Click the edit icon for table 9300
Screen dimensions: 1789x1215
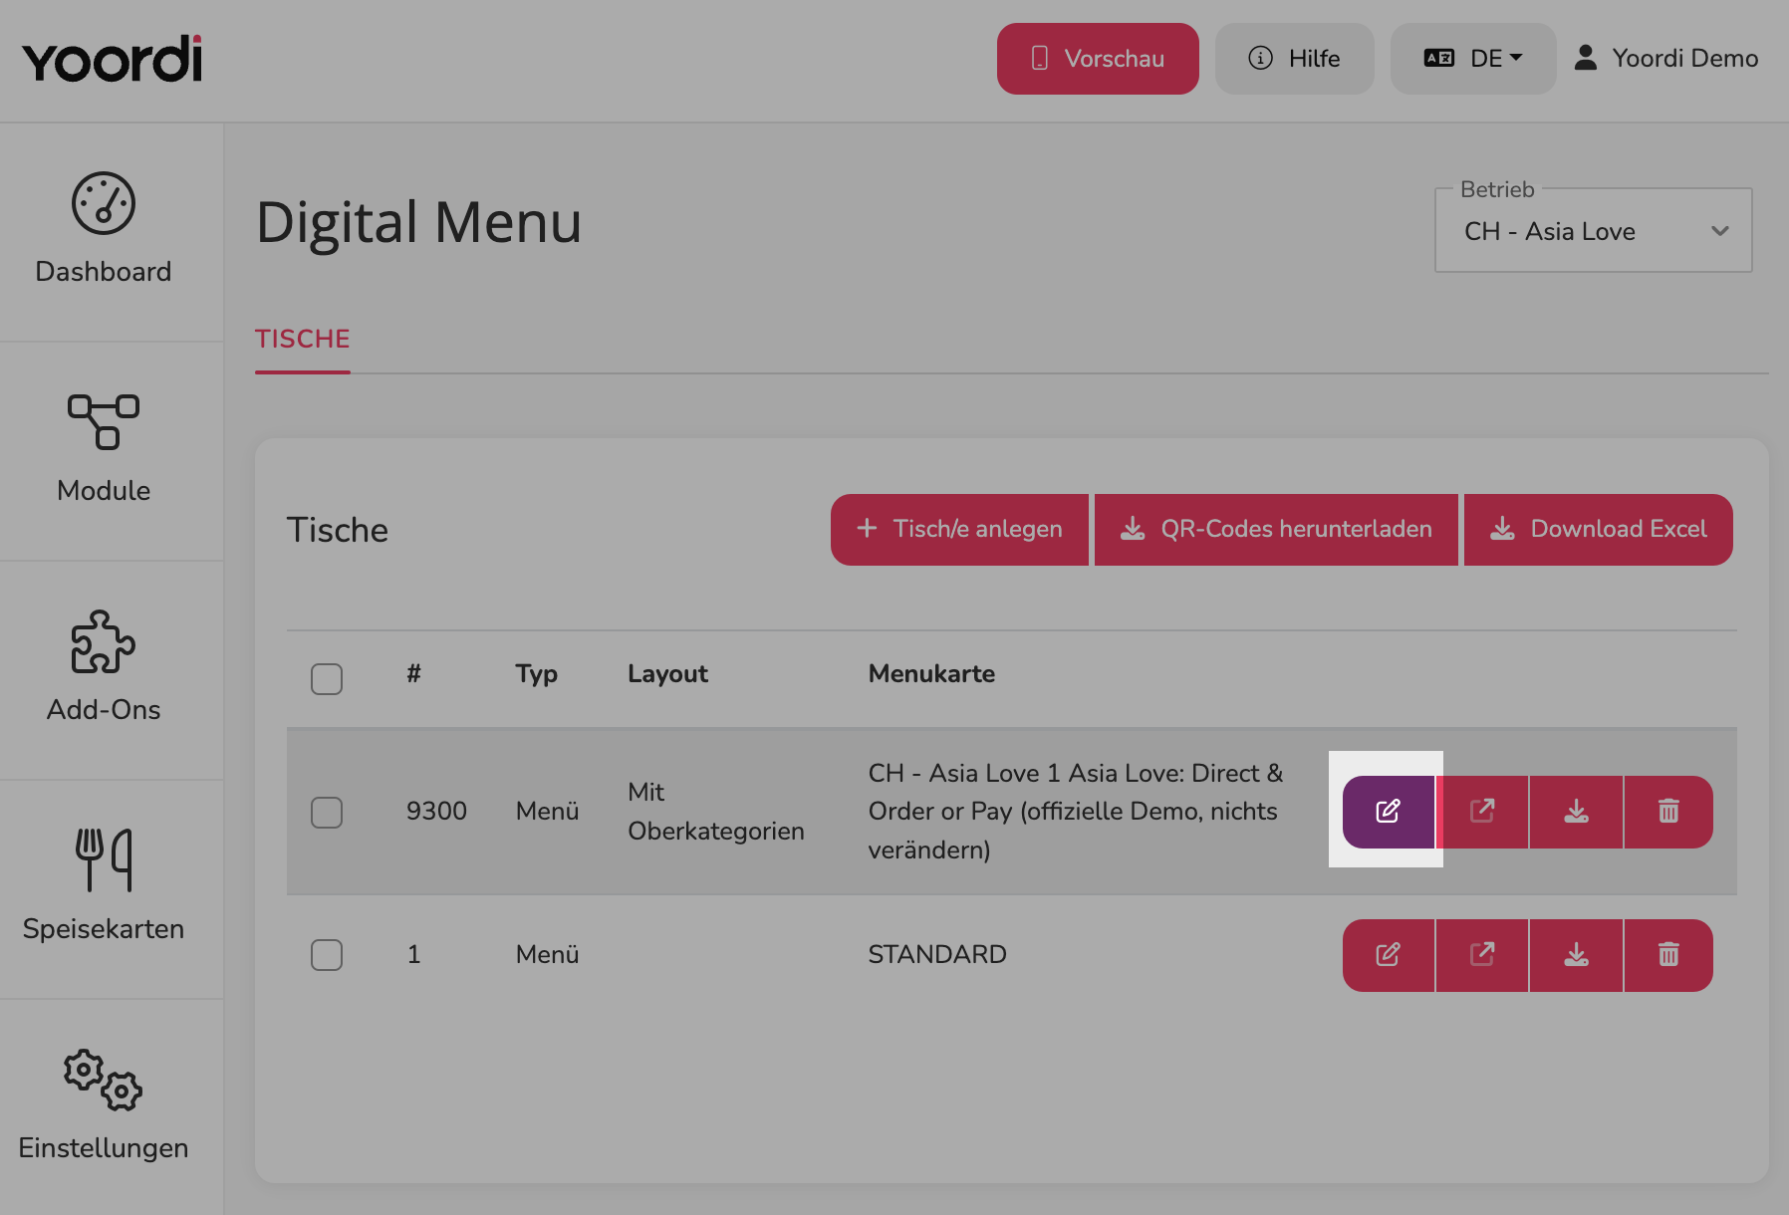[1389, 812]
